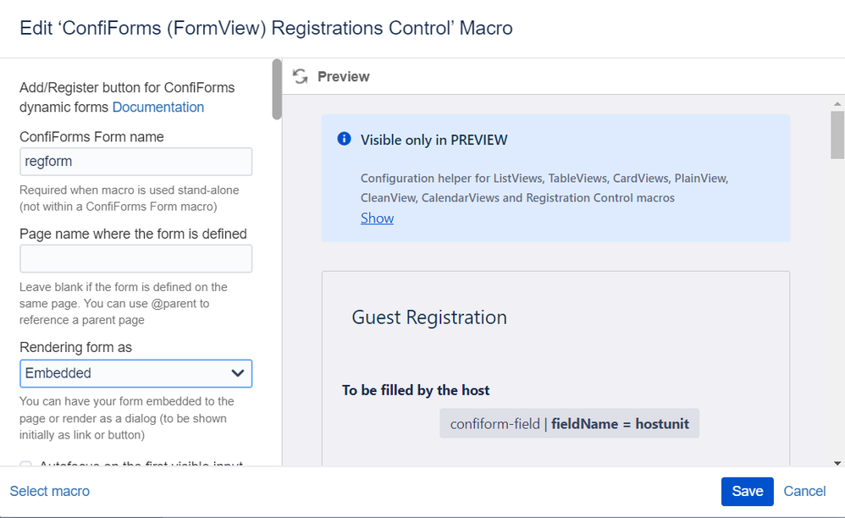Click the Show link in the helper

point(377,218)
